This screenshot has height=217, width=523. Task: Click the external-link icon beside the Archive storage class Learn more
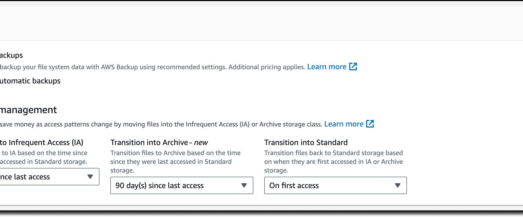click(x=370, y=124)
